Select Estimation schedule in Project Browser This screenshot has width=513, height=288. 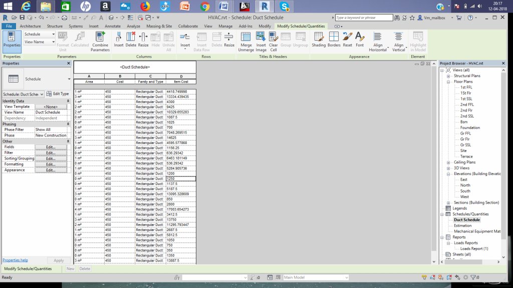point(462,225)
